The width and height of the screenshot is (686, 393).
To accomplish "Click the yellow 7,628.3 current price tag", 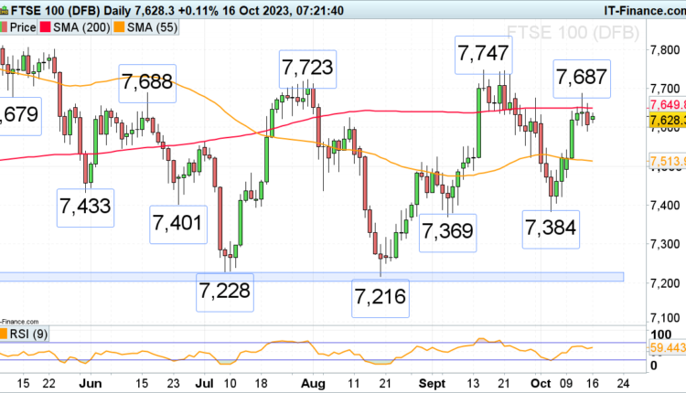I will tap(667, 121).
